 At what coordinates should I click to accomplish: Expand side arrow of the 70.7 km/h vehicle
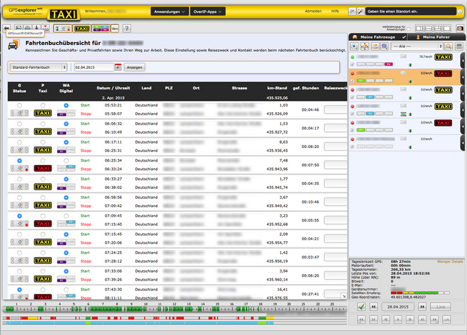point(463,60)
